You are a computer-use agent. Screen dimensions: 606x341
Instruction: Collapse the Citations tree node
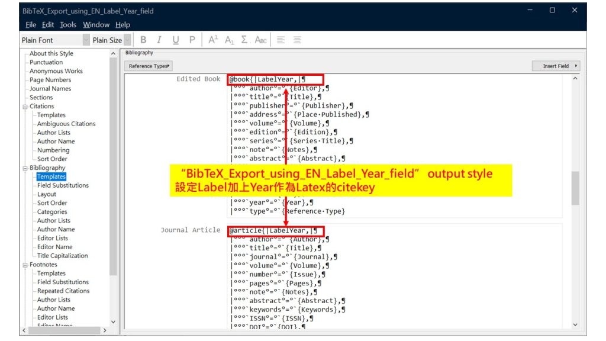pos(25,107)
